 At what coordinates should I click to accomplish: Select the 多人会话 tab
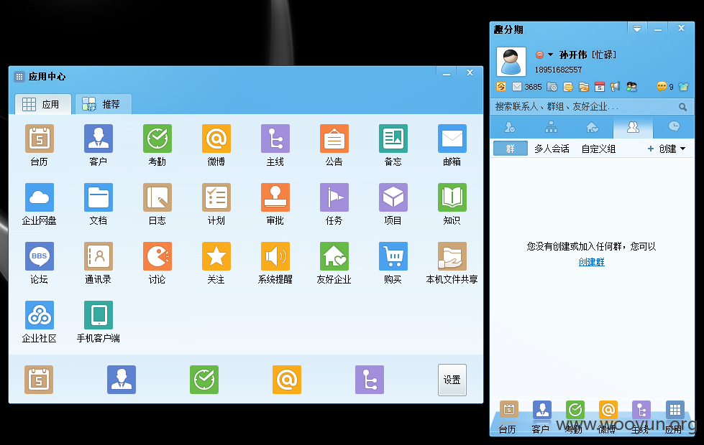pyautogui.click(x=552, y=149)
